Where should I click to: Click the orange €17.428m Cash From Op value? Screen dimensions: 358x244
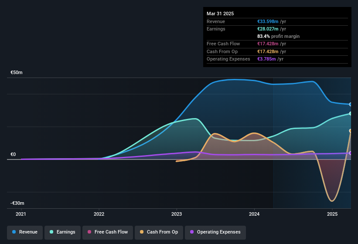click(x=268, y=51)
